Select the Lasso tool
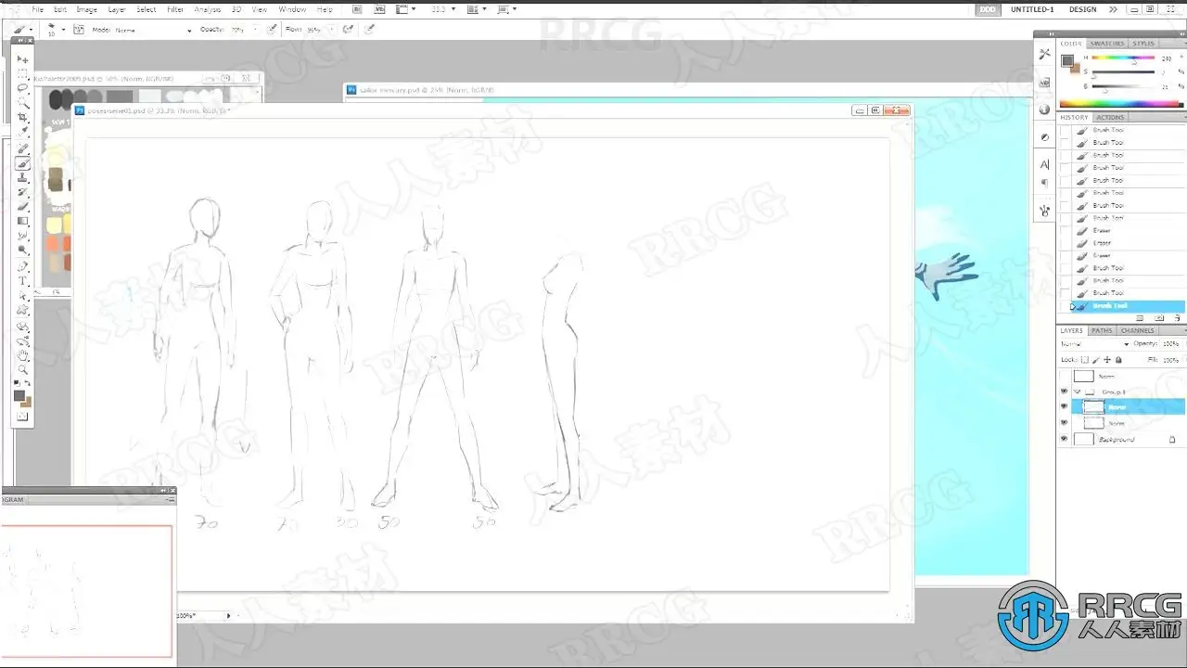Image resolution: width=1187 pixels, height=668 pixels. coord(23,88)
